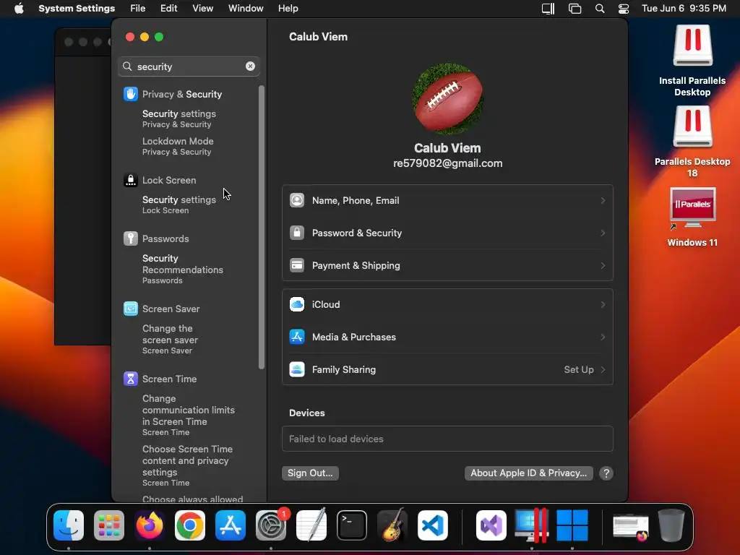Click the Media & Purchases App Store icon

pyautogui.click(x=297, y=337)
